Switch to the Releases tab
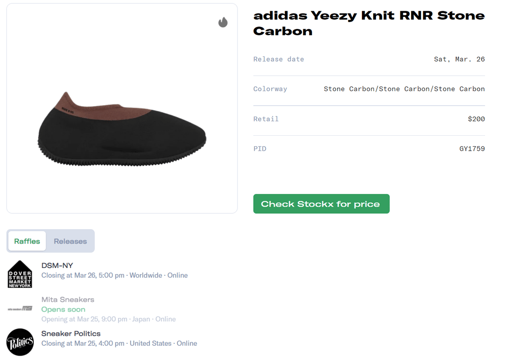Image resolution: width=507 pixels, height=357 pixels. pos(70,241)
